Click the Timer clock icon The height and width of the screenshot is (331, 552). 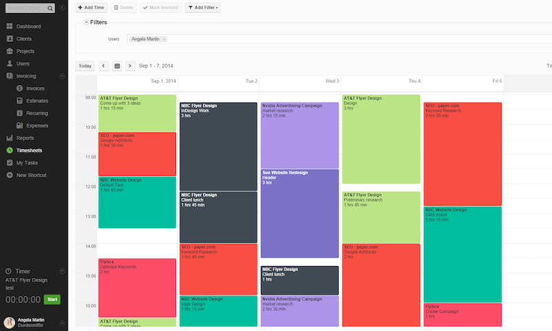(8, 271)
